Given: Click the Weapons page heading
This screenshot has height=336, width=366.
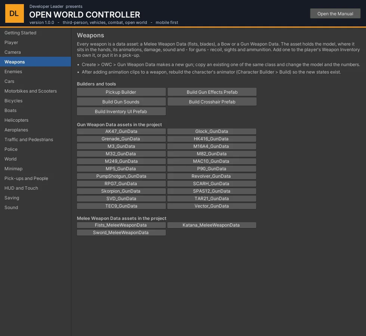Looking at the screenshot, I should (90, 35).
